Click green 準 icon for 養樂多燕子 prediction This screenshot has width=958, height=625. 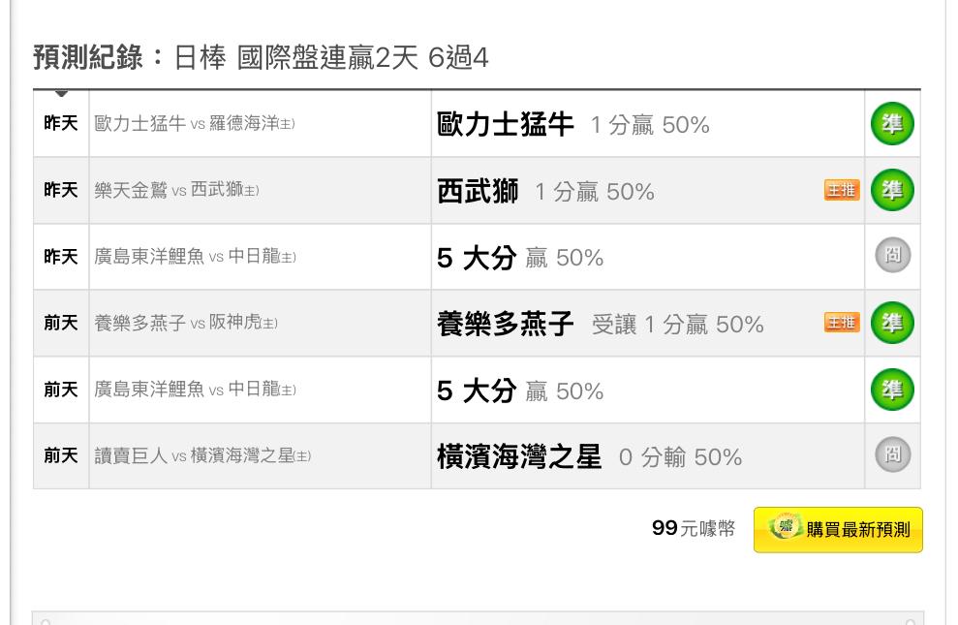pos(892,323)
